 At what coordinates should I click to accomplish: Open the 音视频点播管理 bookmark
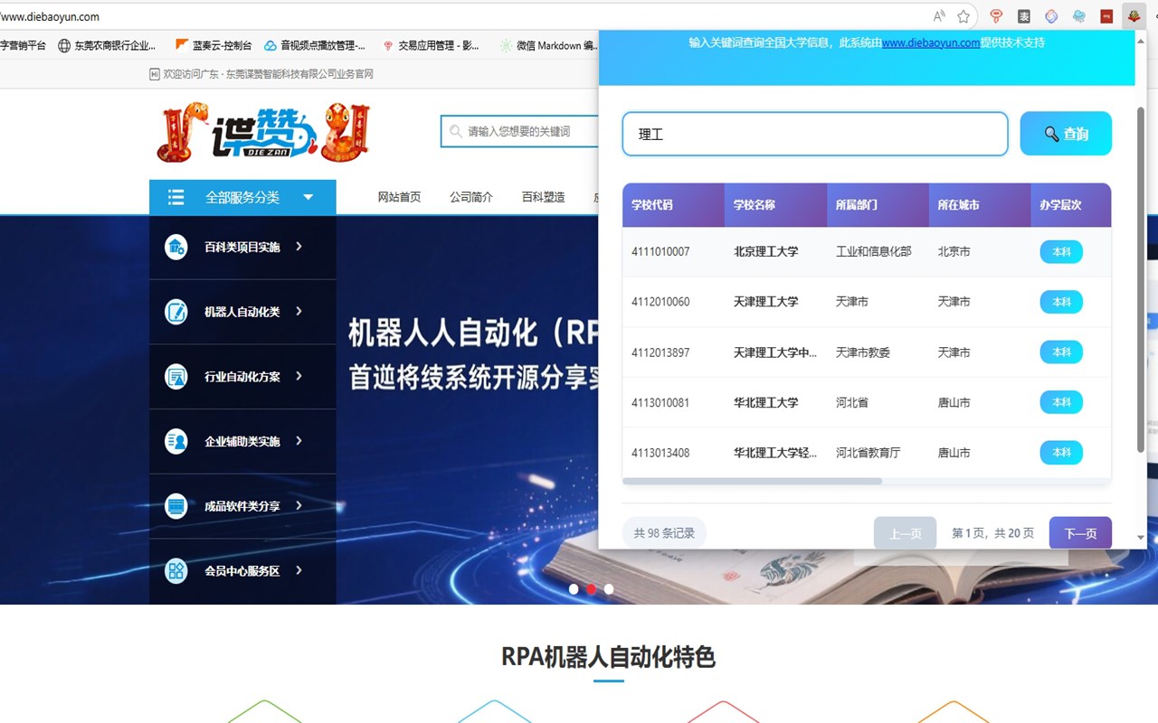[x=315, y=45]
